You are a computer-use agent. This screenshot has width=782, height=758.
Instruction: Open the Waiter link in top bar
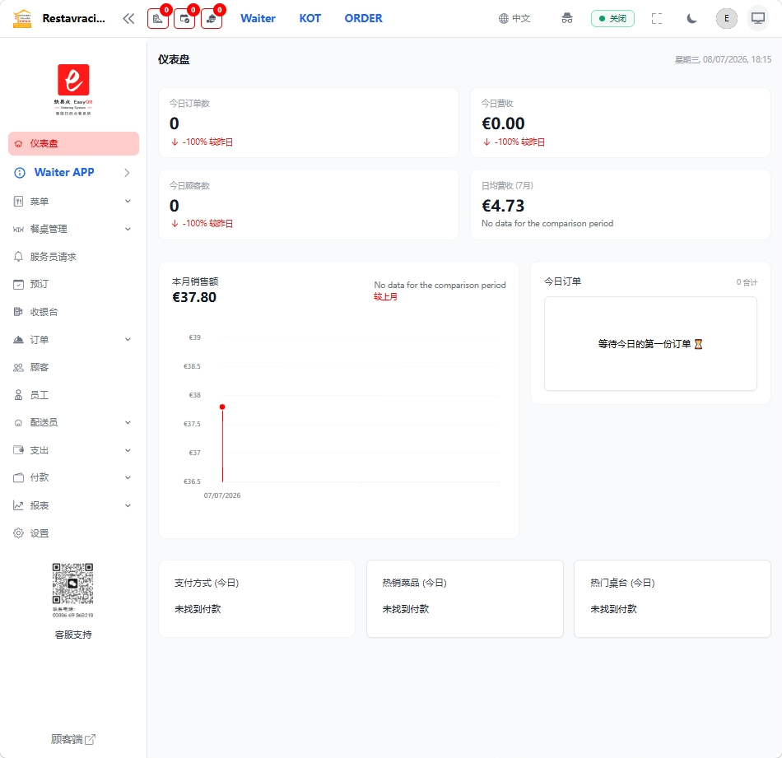(258, 18)
